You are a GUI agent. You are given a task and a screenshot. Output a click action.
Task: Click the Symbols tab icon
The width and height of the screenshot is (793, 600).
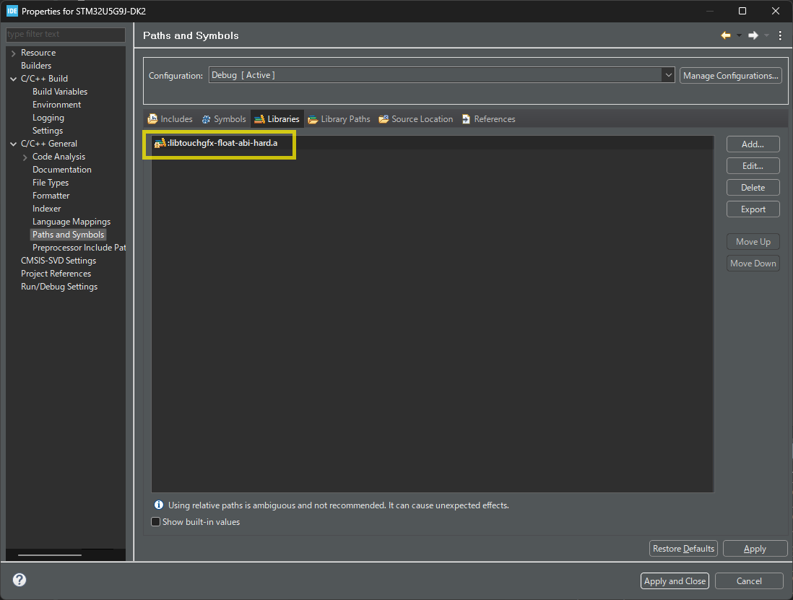(206, 119)
